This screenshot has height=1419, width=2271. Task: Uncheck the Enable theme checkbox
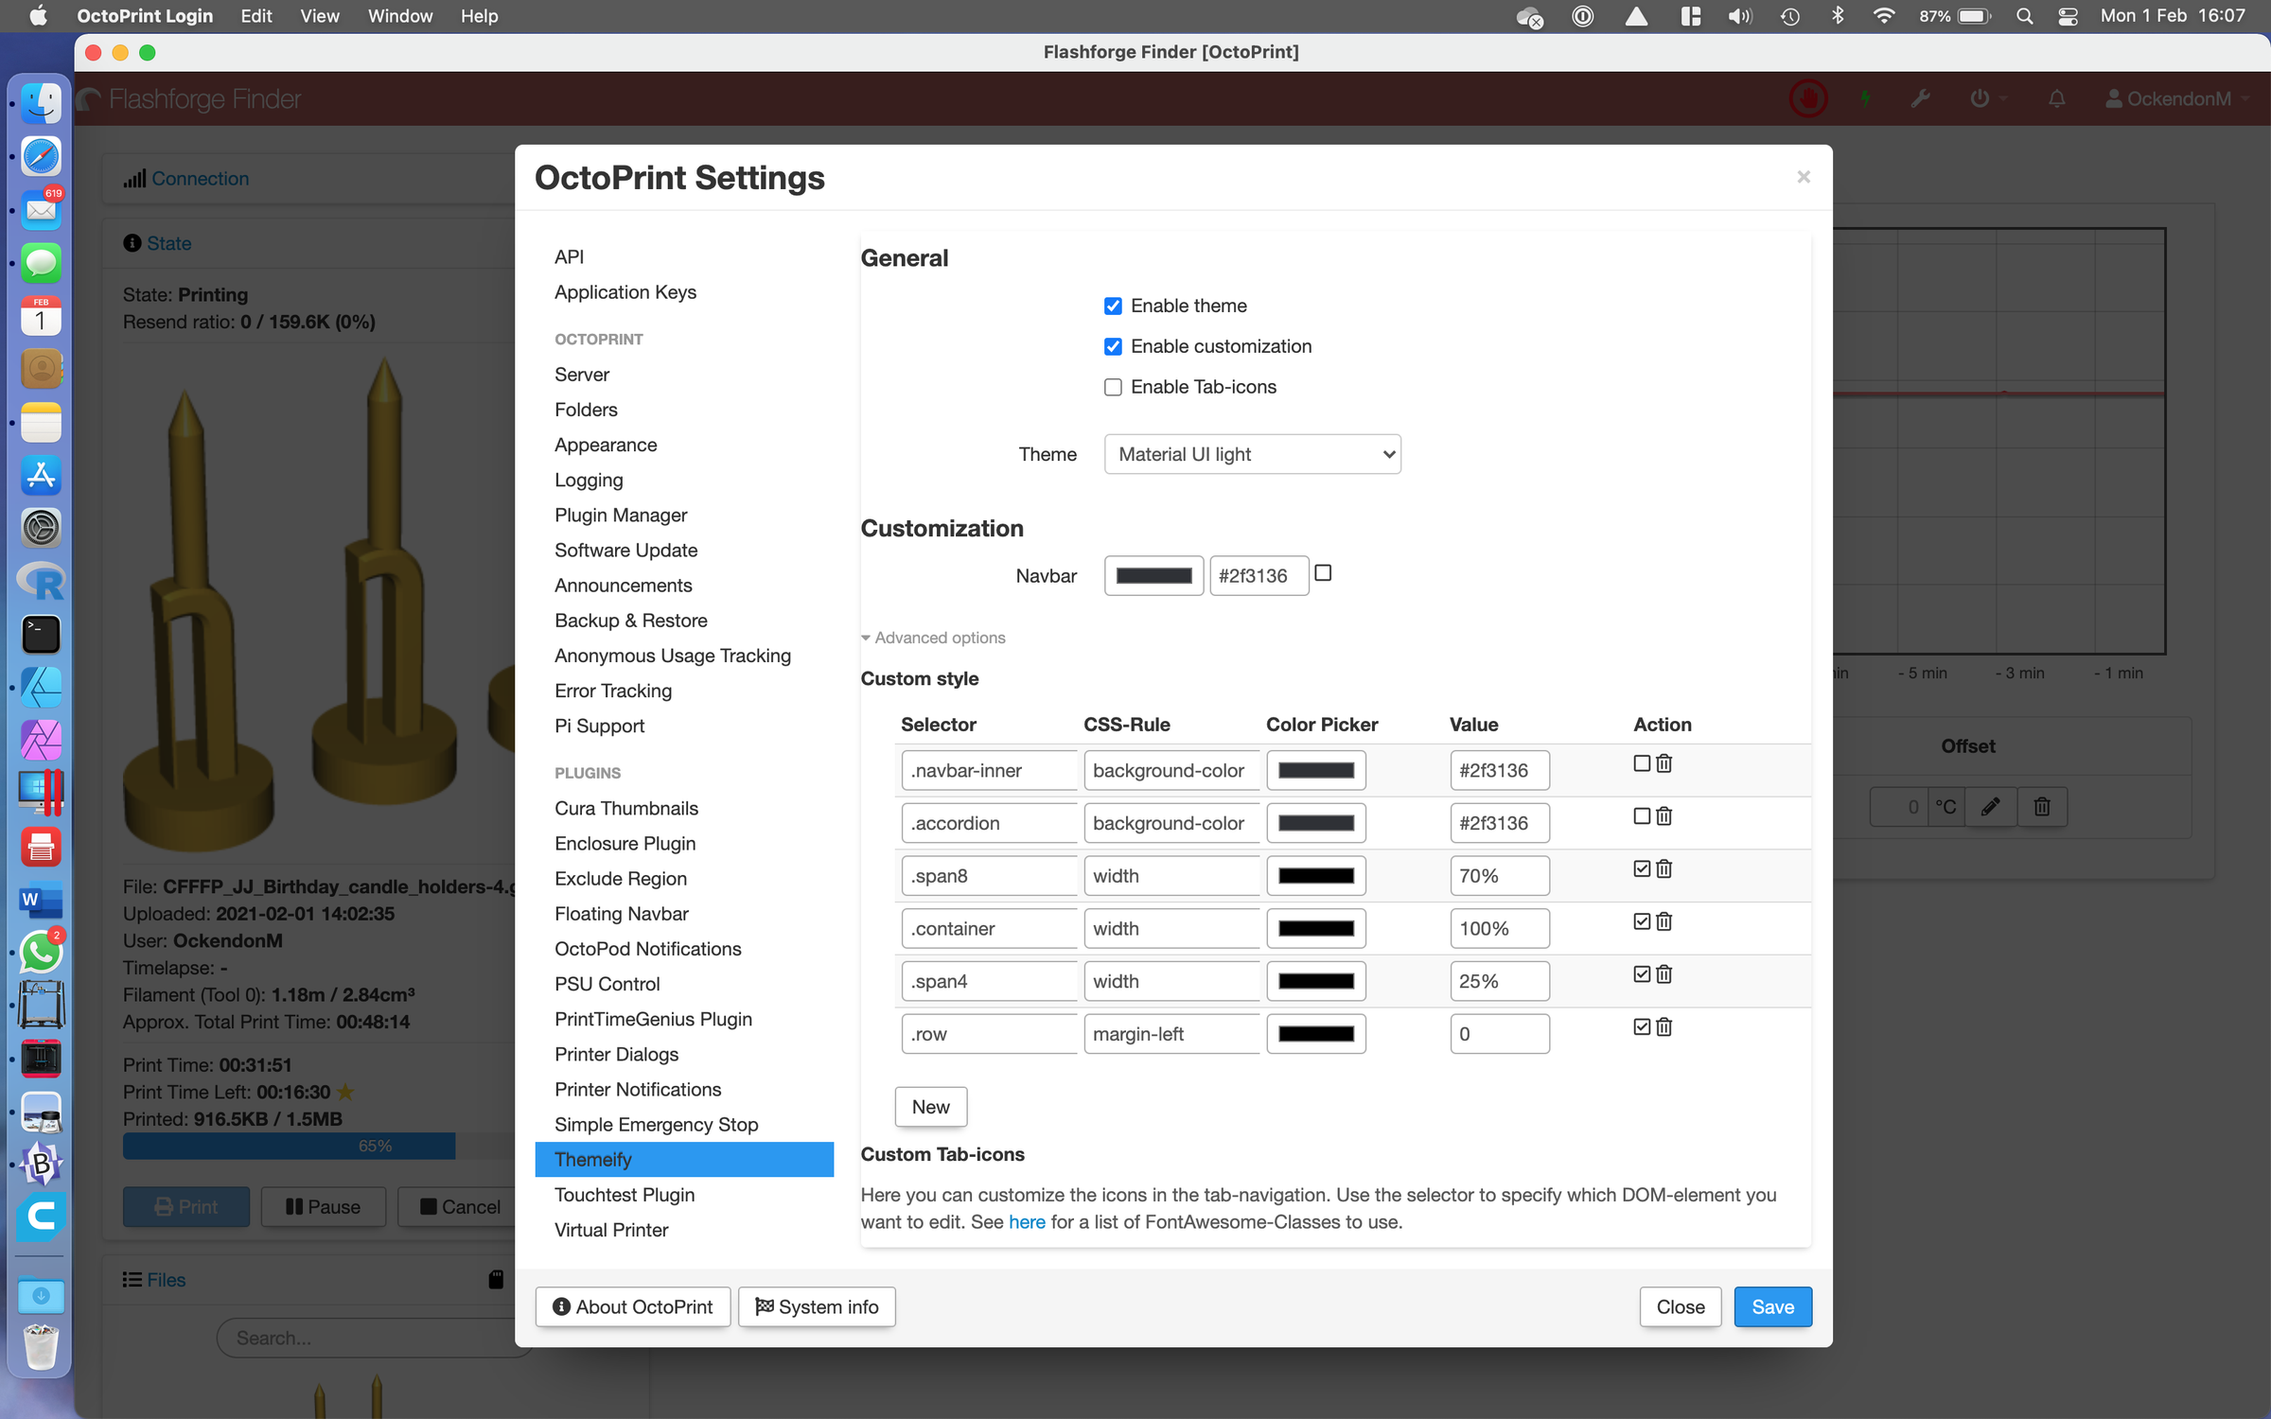(x=1113, y=306)
